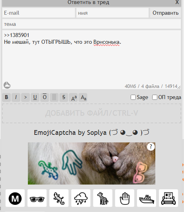
Task: Click the sailboat icon in the message box
Action: (x=7, y=85)
